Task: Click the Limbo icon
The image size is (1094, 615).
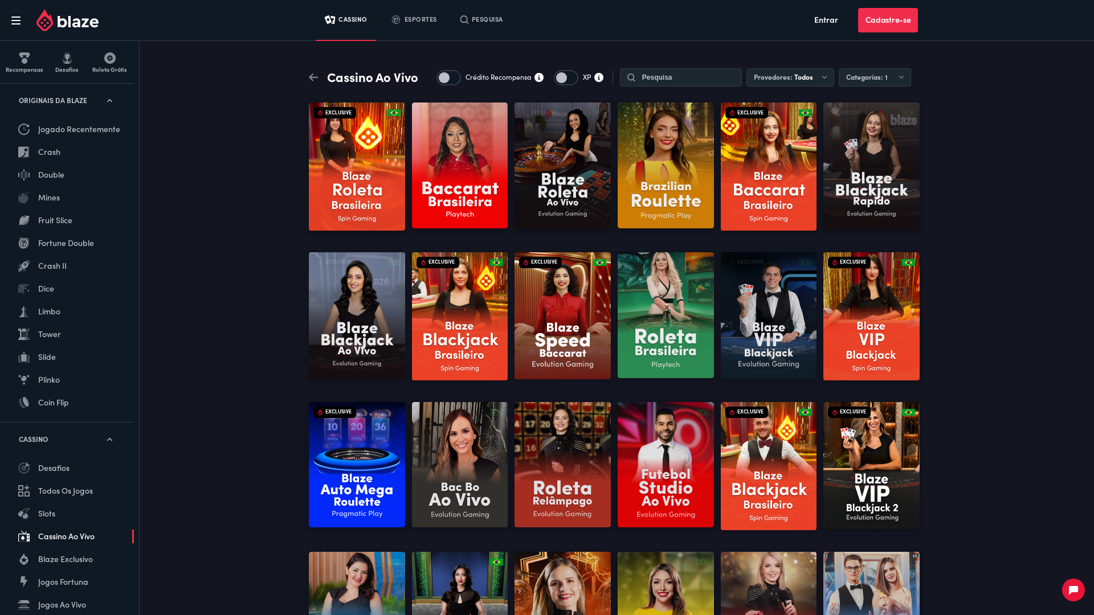Action: [24, 311]
